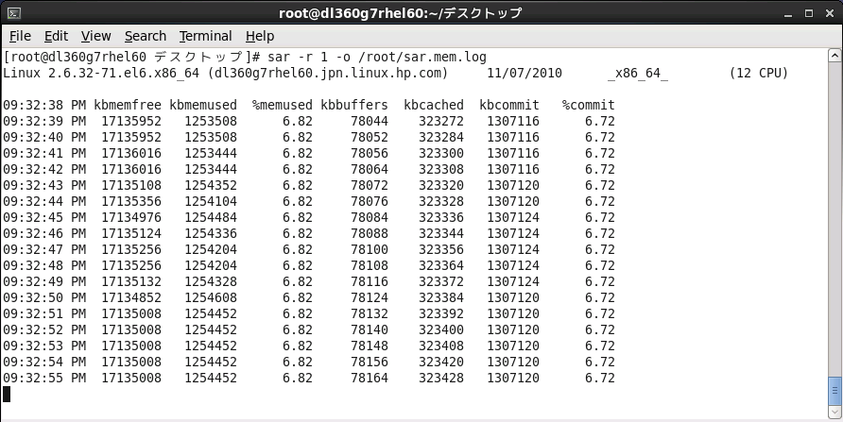Click timestamp 09:32:52 PM
This screenshot has width=843, height=422.
click(x=44, y=329)
